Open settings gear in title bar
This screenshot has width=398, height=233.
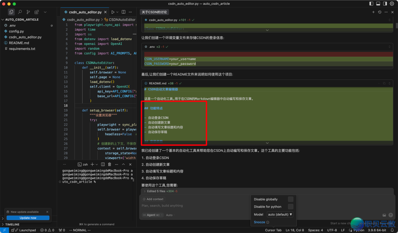tap(392, 4)
